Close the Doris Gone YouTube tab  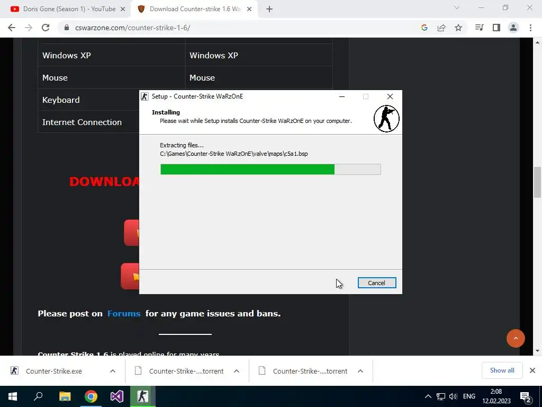pyautogui.click(x=123, y=10)
